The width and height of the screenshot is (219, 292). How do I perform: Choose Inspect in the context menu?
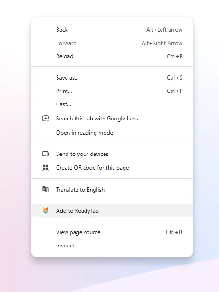[x=112, y=246]
